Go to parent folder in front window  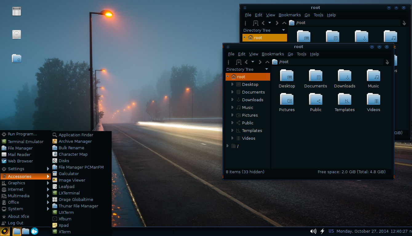(x=267, y=62)
